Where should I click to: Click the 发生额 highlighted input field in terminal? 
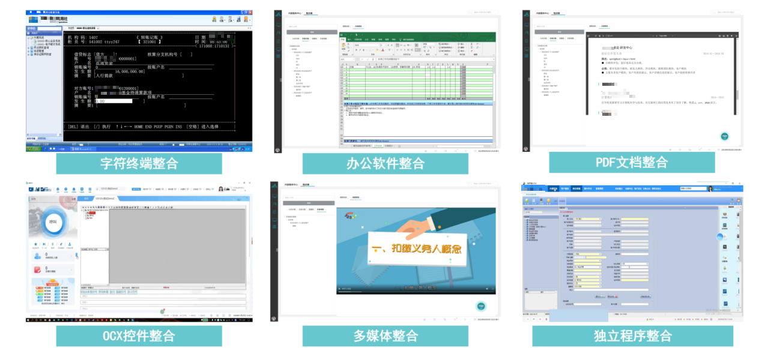tap(113, 101)
